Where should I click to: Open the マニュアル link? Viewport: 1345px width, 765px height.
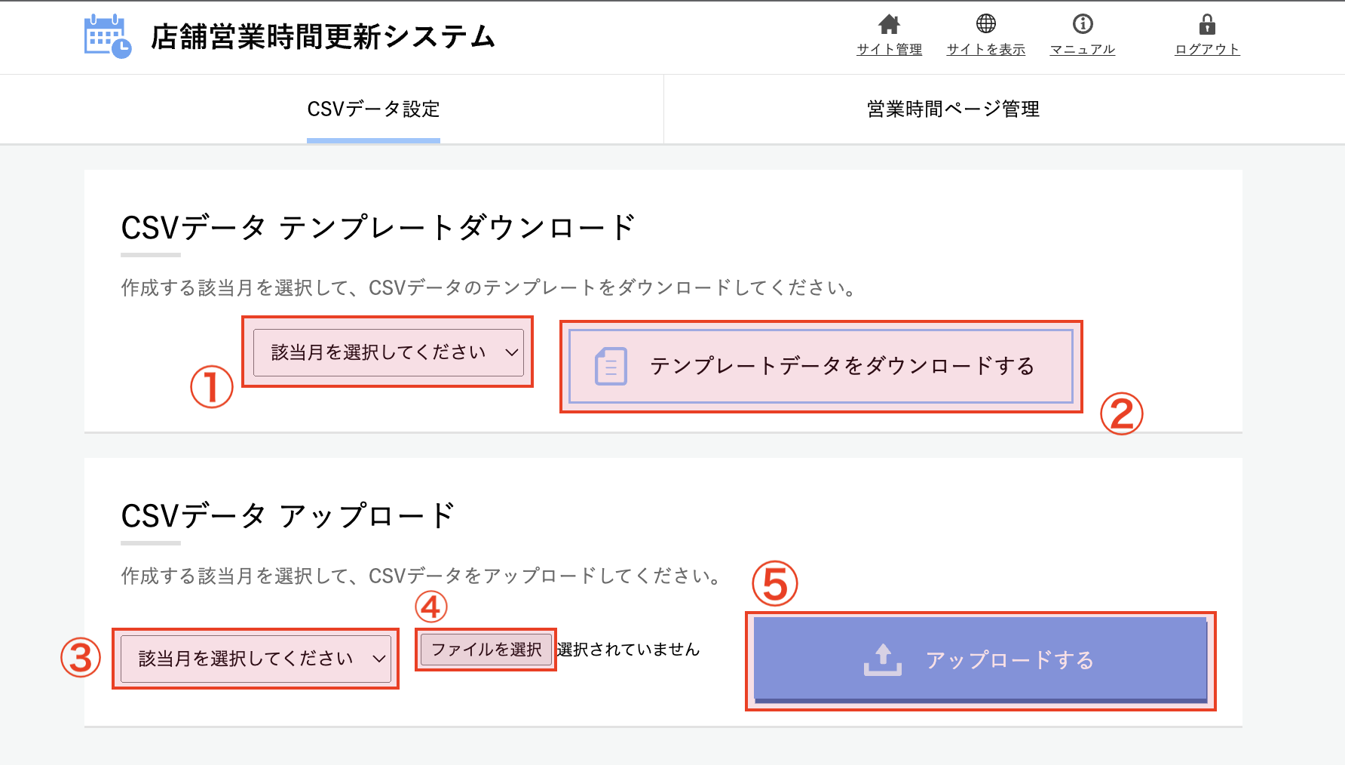pos(1083,49)
